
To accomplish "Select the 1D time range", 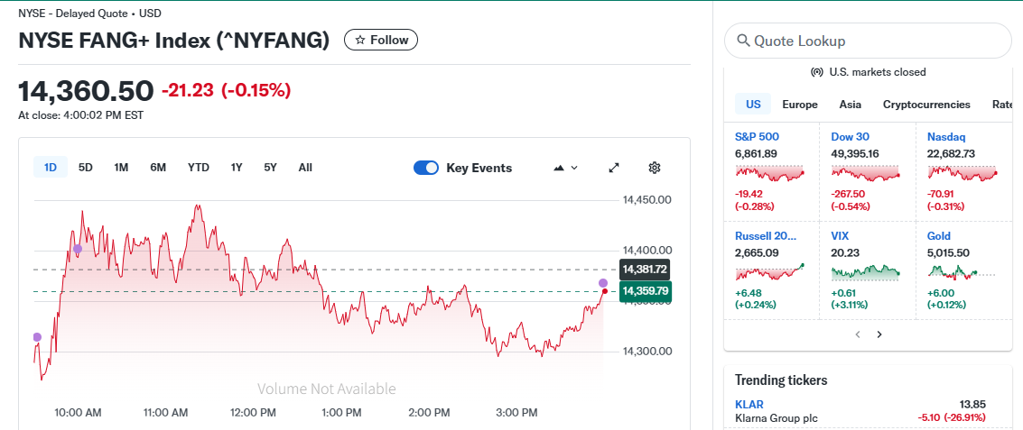I will click(x=51, y=167).
